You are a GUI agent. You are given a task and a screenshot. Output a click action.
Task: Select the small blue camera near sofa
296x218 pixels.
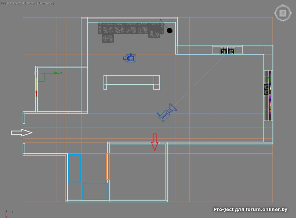[x=130, y=58]
